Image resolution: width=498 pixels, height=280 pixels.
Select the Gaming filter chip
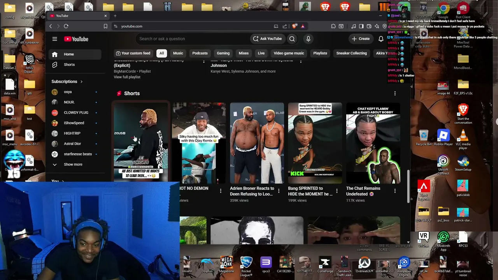point(223,53)
